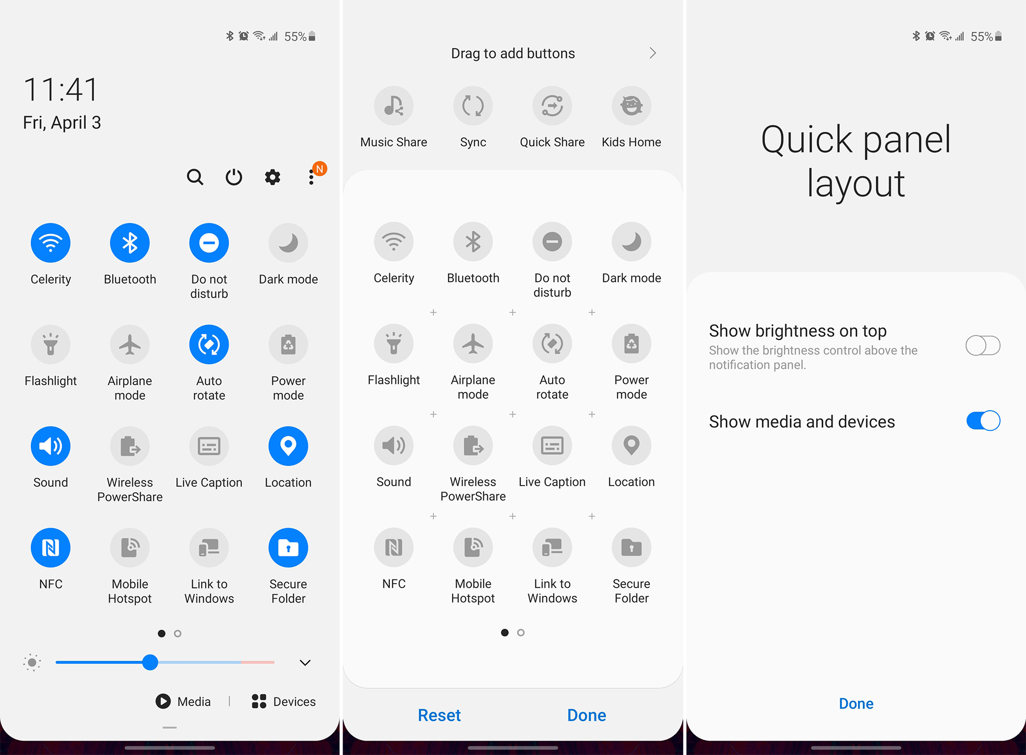Expand brightness options with down chevron
The height and width of the screenshot is (755, 1026).
(x=305, y=663)
